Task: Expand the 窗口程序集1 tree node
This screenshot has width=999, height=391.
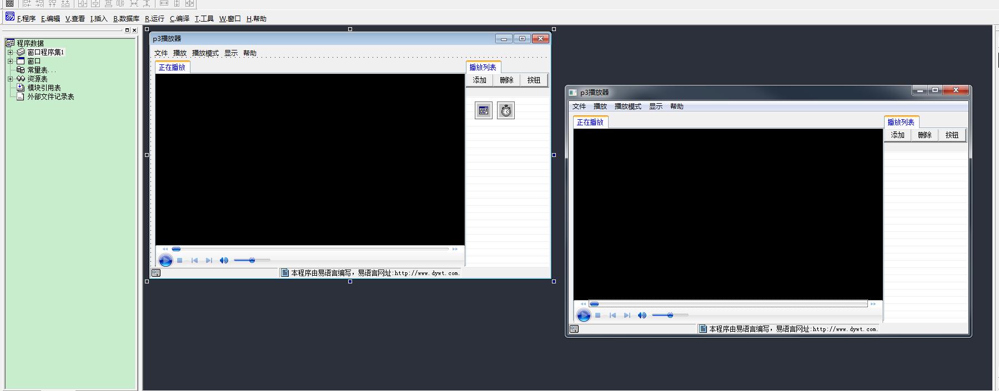Action: coord(10,52)
